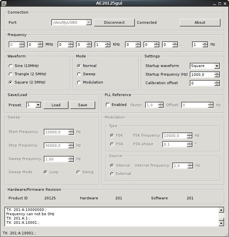Open the Startup waveform dropdown
The image size is (229, 237).
coord(217,66)
